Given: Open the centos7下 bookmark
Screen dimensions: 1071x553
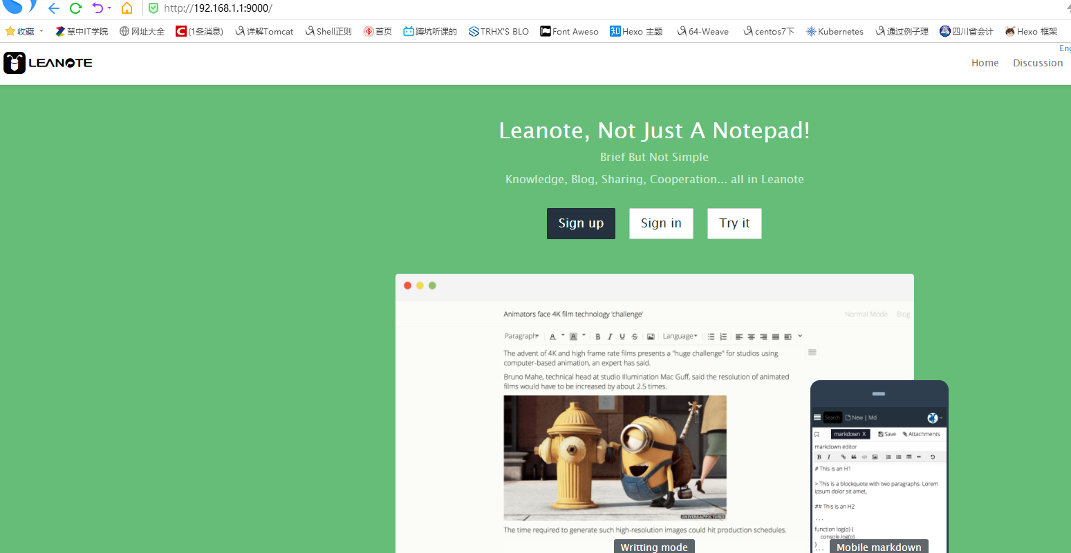Looking at the screenshot, I should click(x=769, y=31).
